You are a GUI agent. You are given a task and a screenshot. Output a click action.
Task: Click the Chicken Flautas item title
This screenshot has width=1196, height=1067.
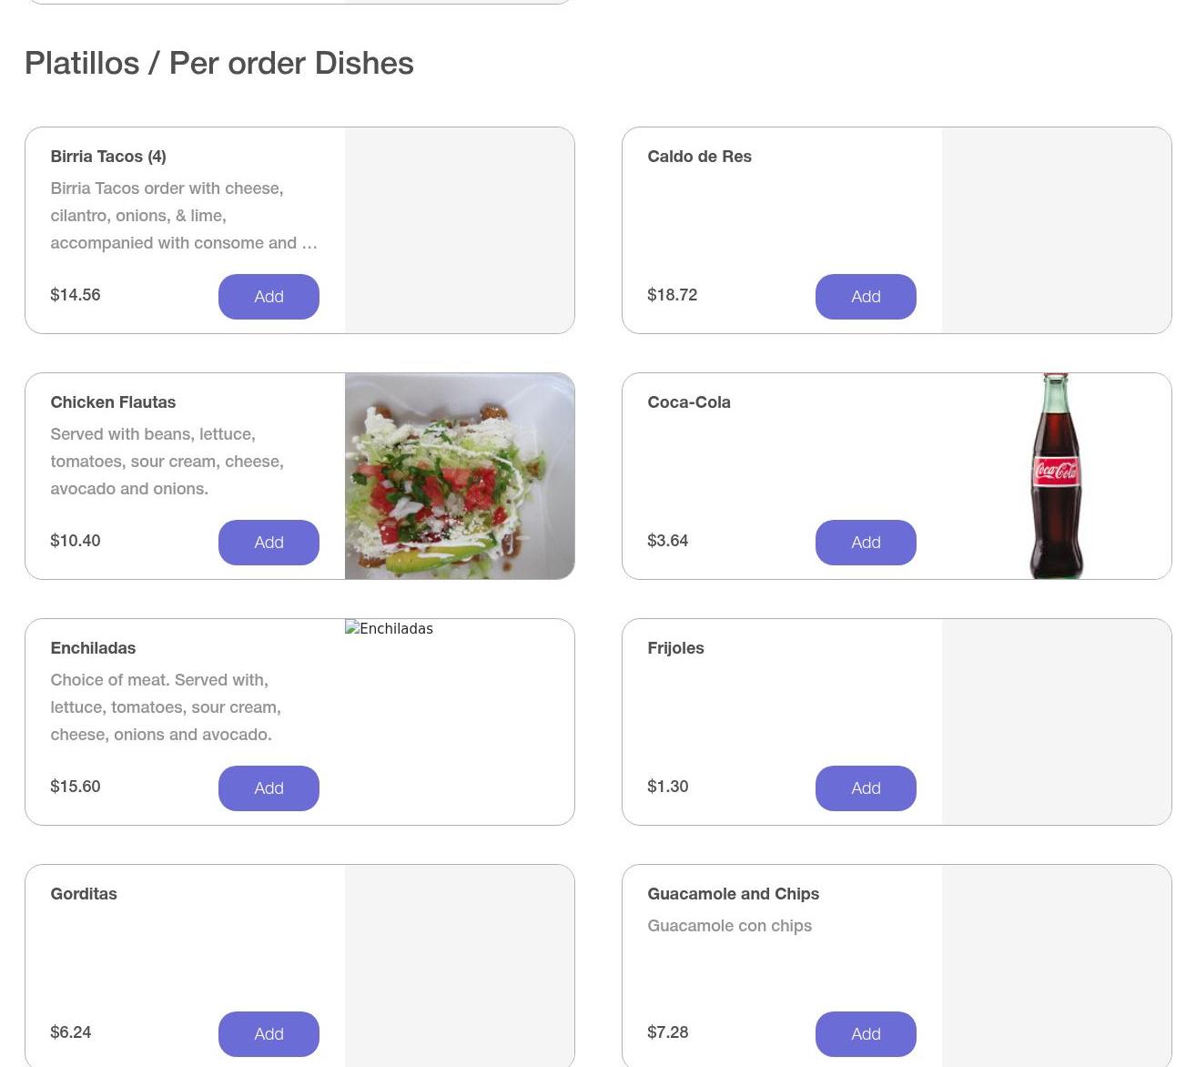click(113, 402)
